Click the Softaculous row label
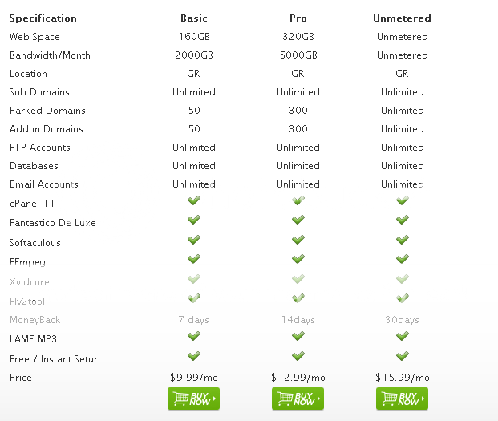The width and height of the screenshot is (498, 421). click(x=34, y=243)
